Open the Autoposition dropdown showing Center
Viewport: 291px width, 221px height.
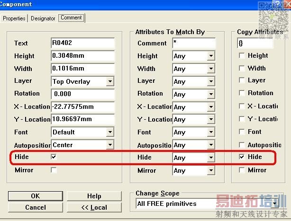(x=82, y=145)
